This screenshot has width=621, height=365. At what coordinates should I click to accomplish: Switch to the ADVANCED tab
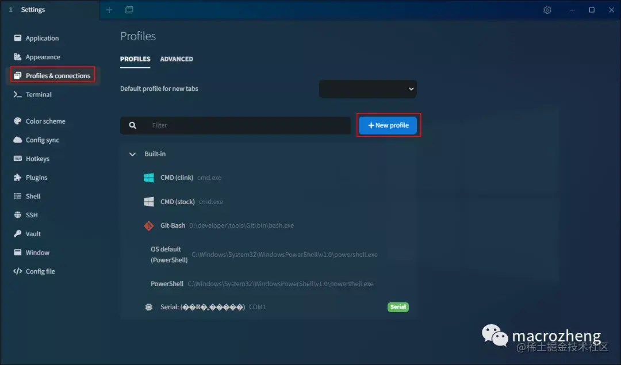click(177, 59)
